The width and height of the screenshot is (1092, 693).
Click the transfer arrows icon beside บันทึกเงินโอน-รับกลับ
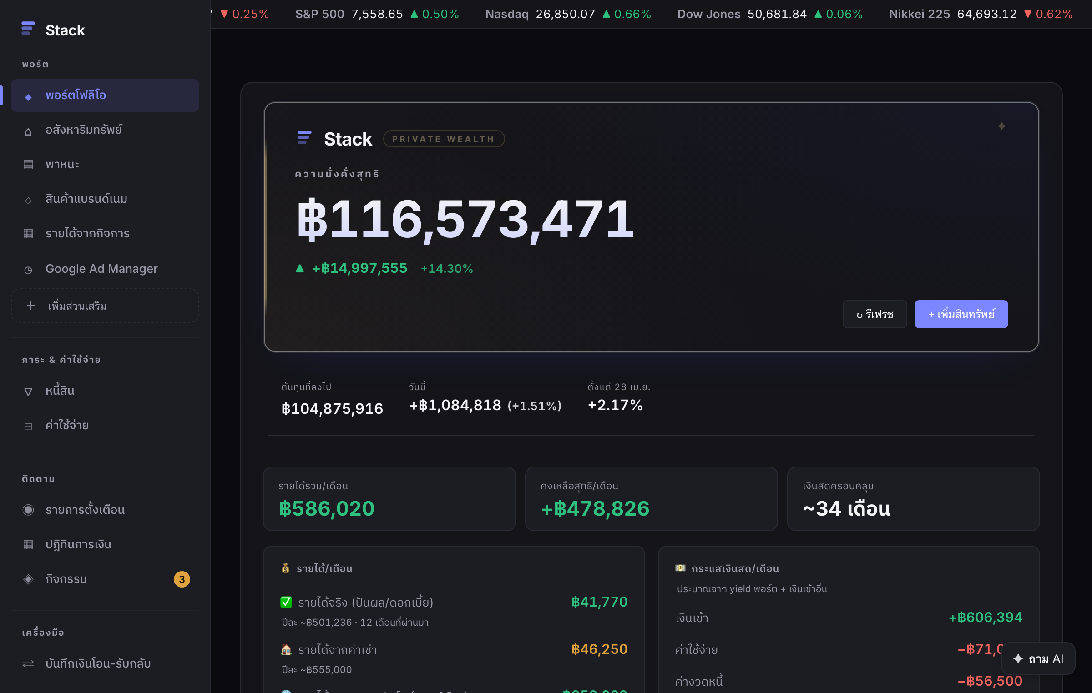pos(28,664)
